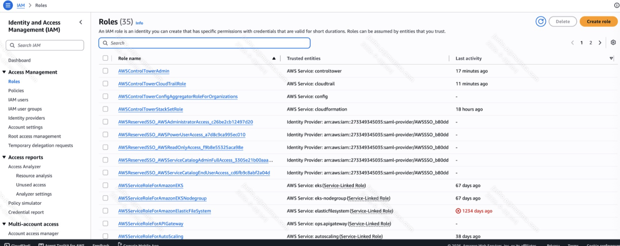
Task: Open table preferences gear icon
Action: click(613, 42)
